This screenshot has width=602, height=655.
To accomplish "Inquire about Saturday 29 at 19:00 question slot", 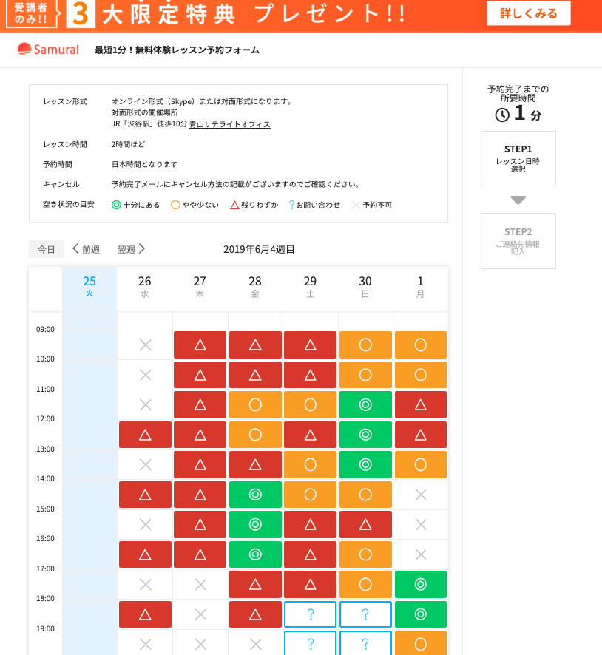I will point(310,643).
